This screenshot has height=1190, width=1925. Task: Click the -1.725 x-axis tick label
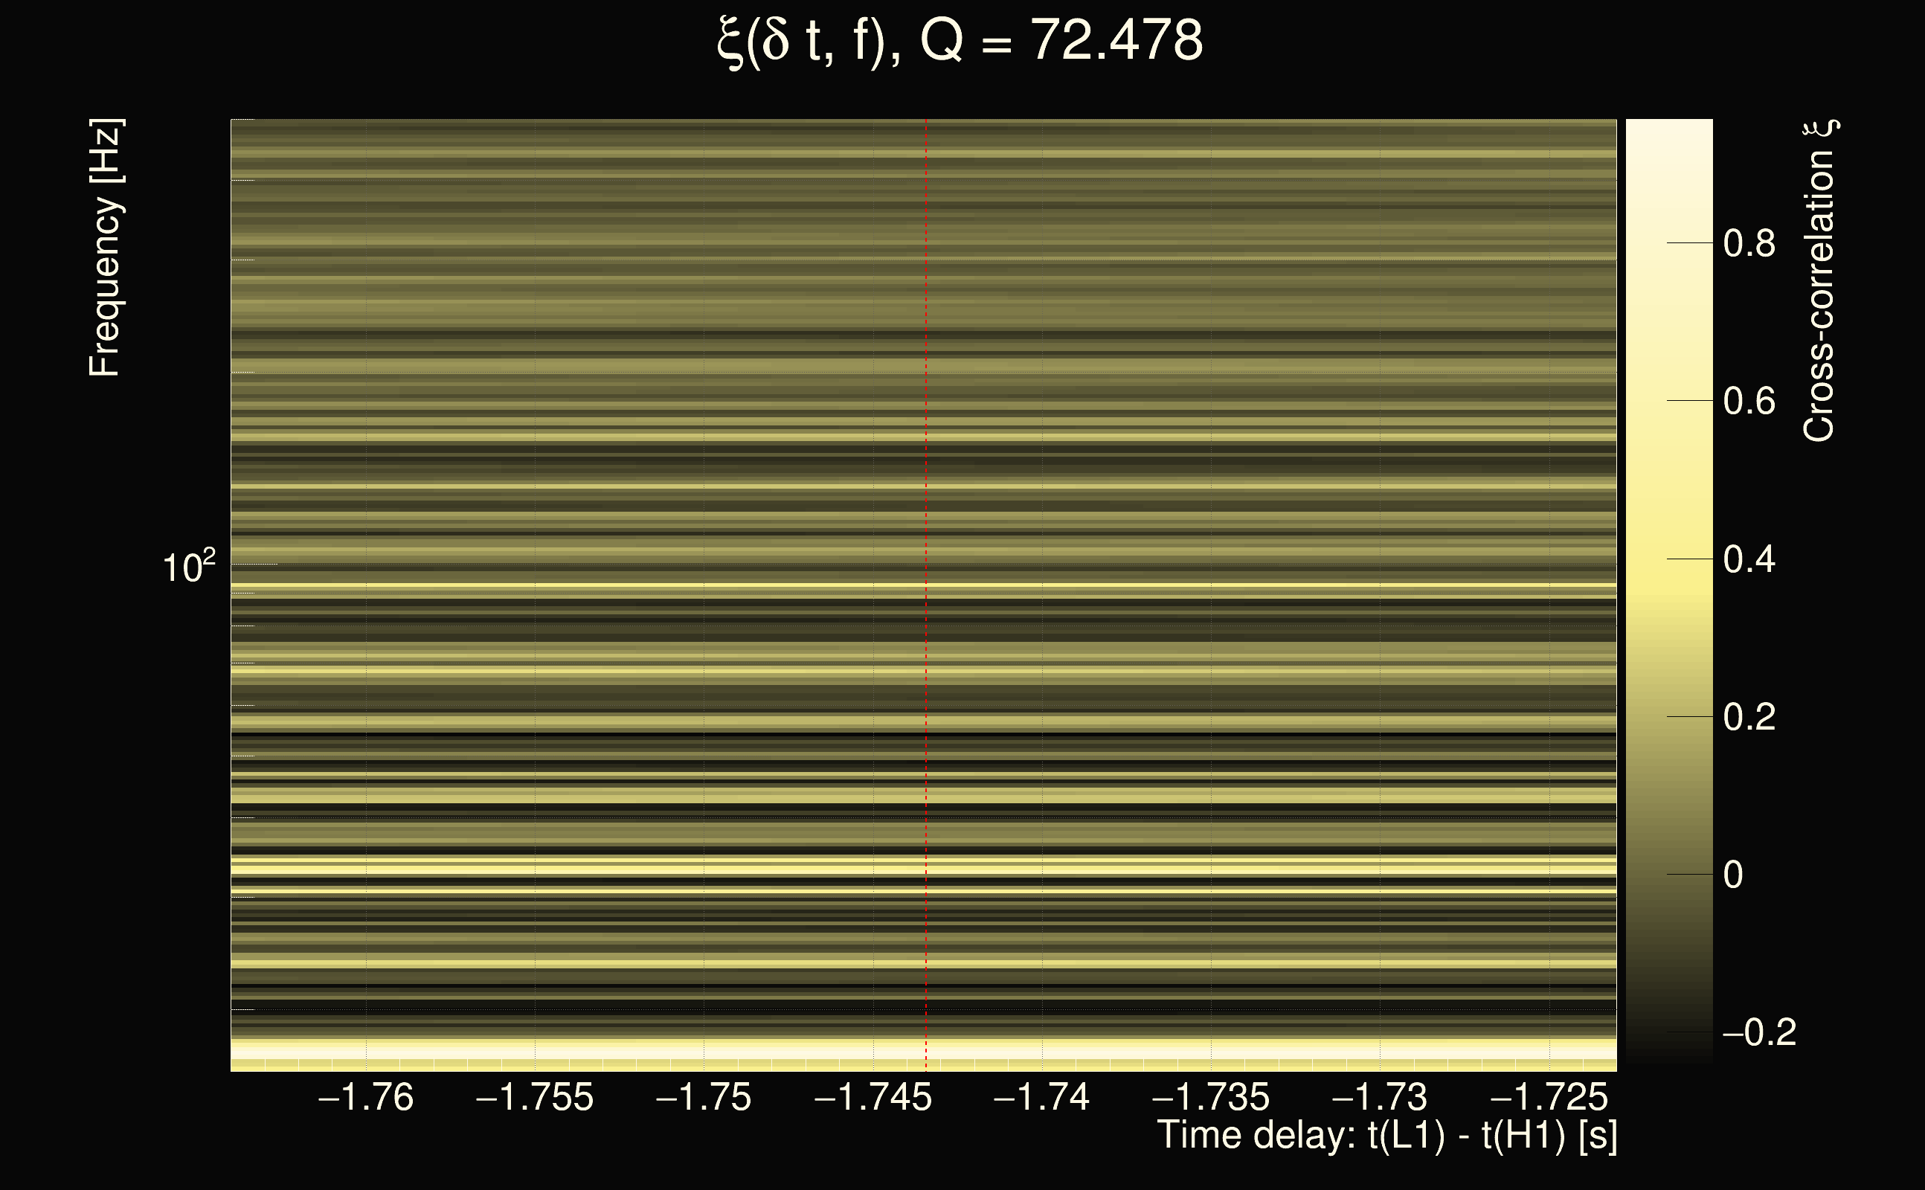tap(1548, 1097)
